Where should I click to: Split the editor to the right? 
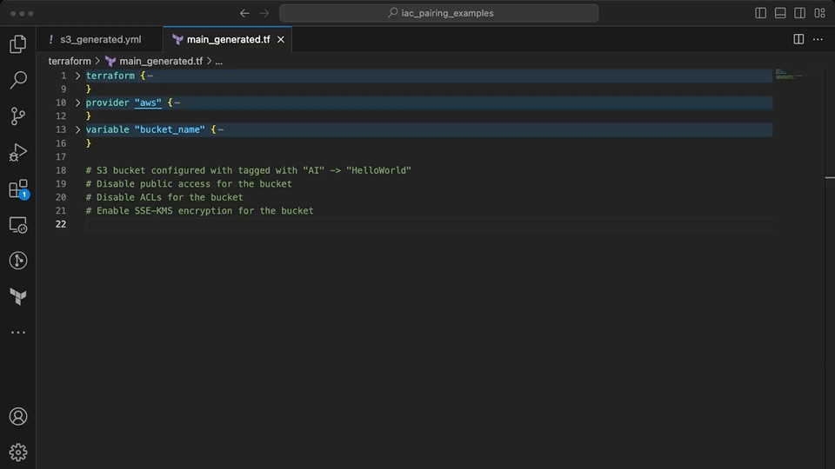pyautogui.click(x=798, y=40)
